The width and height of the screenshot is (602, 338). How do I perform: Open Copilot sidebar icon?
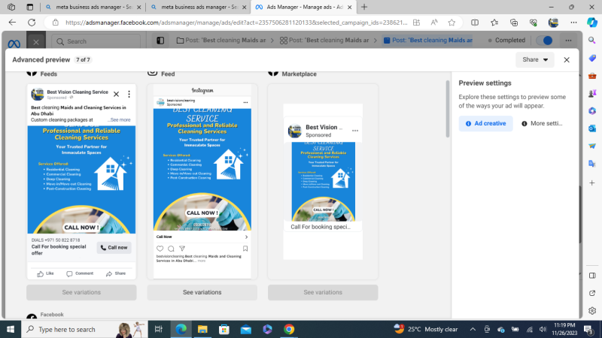click(592, 23)
